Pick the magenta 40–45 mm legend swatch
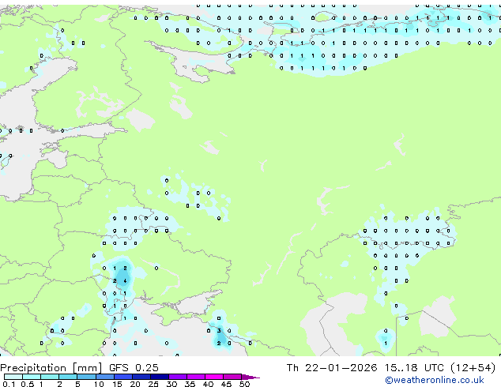501x387 pixels. click(x=214, y=377)
